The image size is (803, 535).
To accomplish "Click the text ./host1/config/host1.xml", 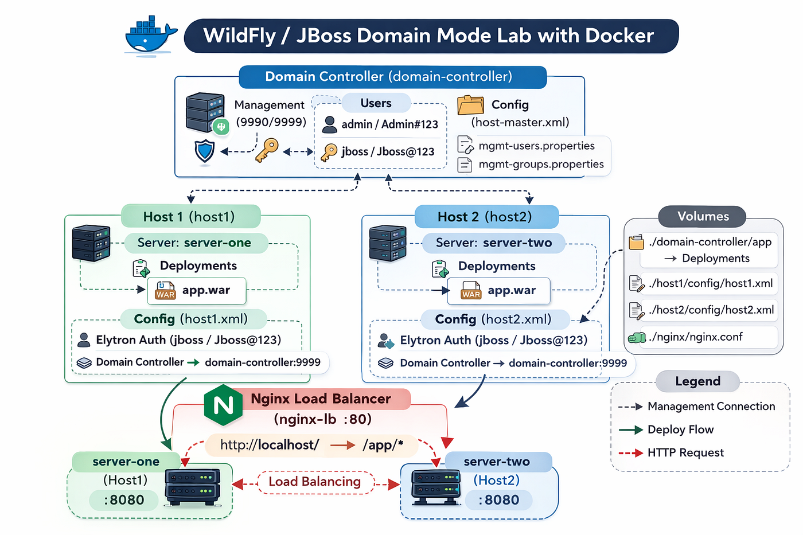I will coord(711,283).
